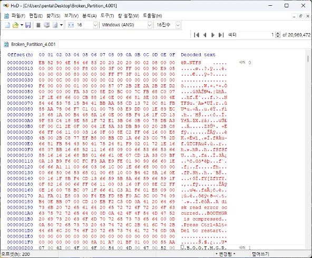Click the sector number input field
Screen dimensions: 312x258
click(257, 35)
